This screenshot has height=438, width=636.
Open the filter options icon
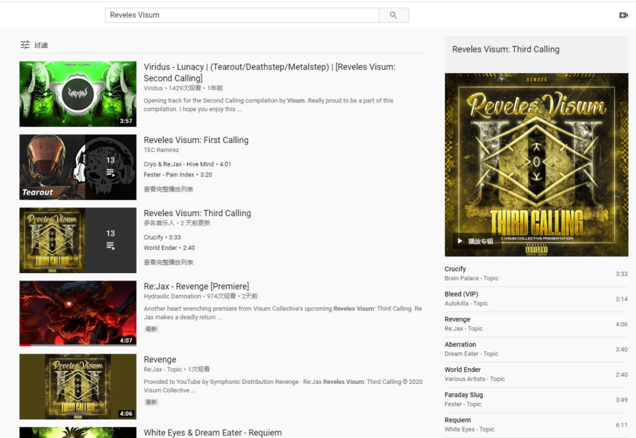coord(25,45)
